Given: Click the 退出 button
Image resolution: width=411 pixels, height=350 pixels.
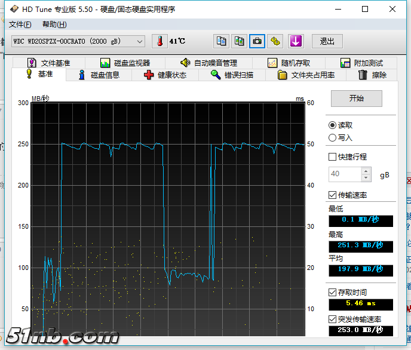Looking at the screenshot, I should (x=327, y=41).
